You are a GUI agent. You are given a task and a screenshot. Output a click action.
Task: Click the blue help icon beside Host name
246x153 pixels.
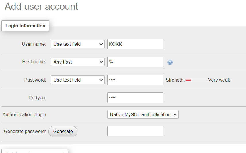(x=170, y=62)
